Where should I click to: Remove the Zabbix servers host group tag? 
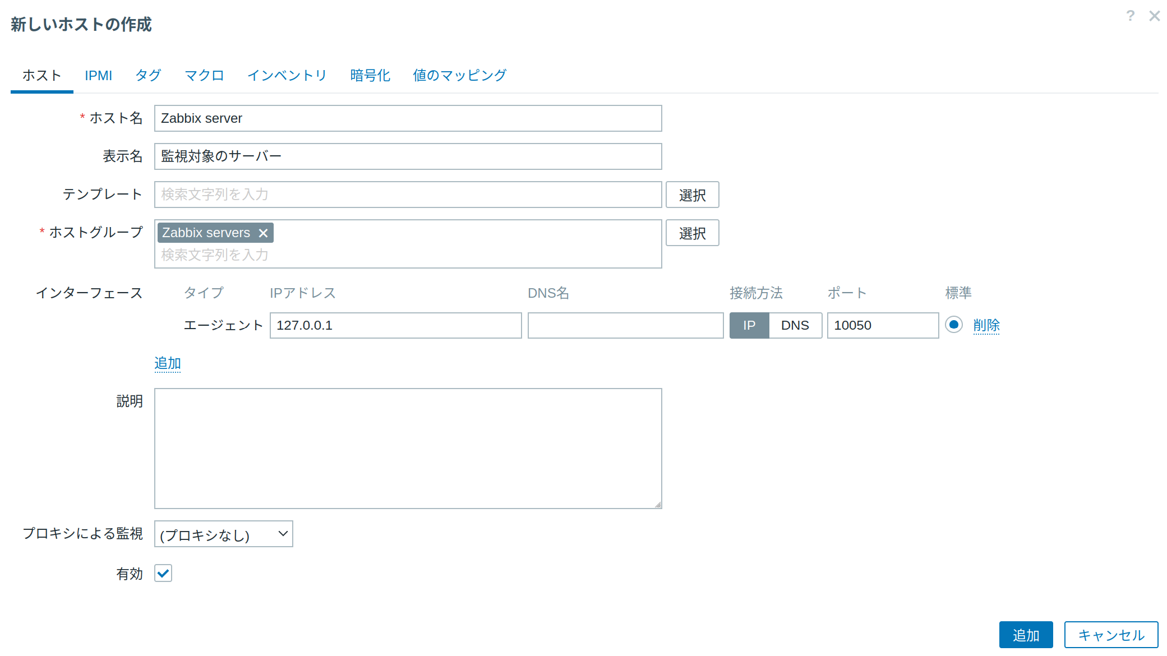263,233
